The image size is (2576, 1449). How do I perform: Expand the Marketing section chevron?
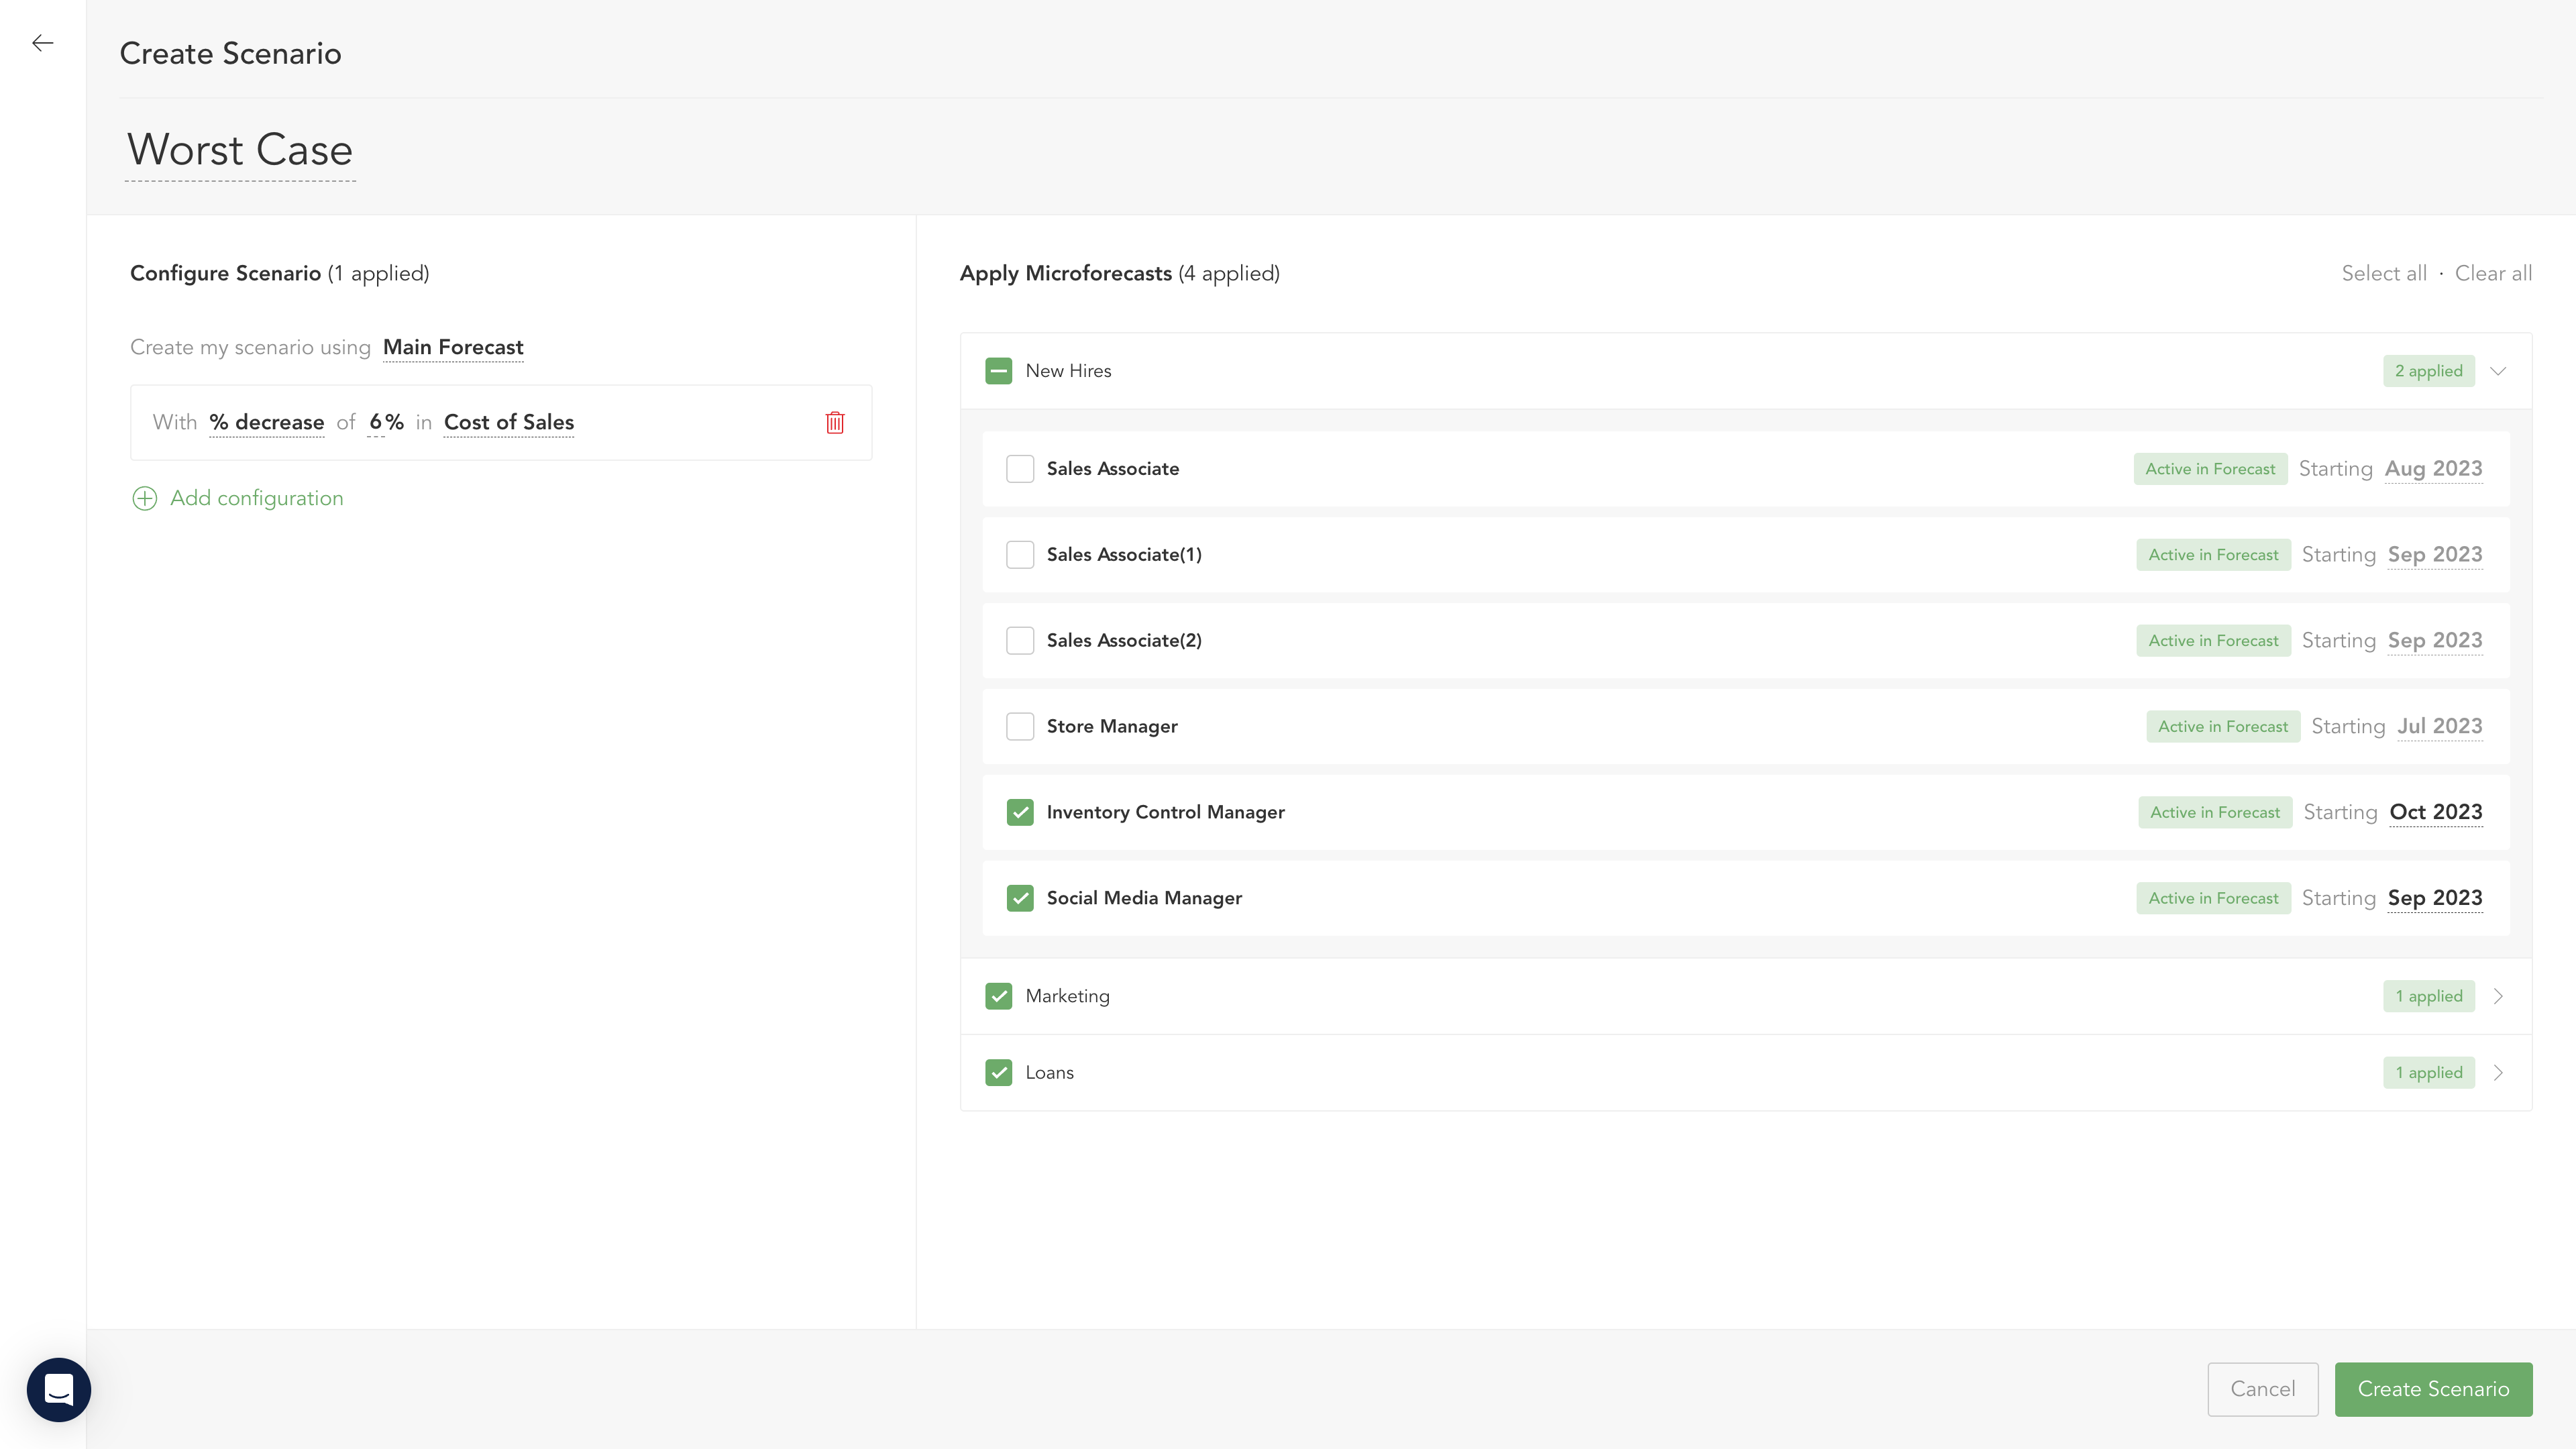[x=2498, y=996]
